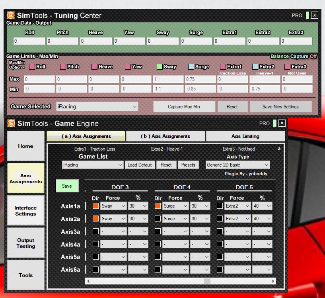The height and width of the screenshot is (298, 325).
Task: Toggle the green Sway Max/Min option box
Action: point(160,67)
